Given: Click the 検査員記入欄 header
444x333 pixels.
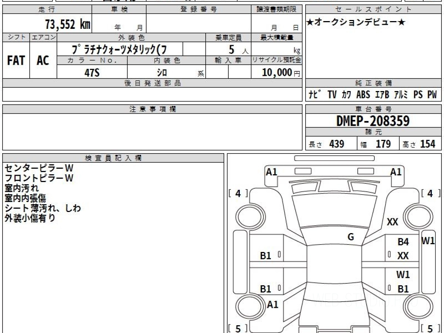Looking at the screenshot, I should [x=113, y=158].
